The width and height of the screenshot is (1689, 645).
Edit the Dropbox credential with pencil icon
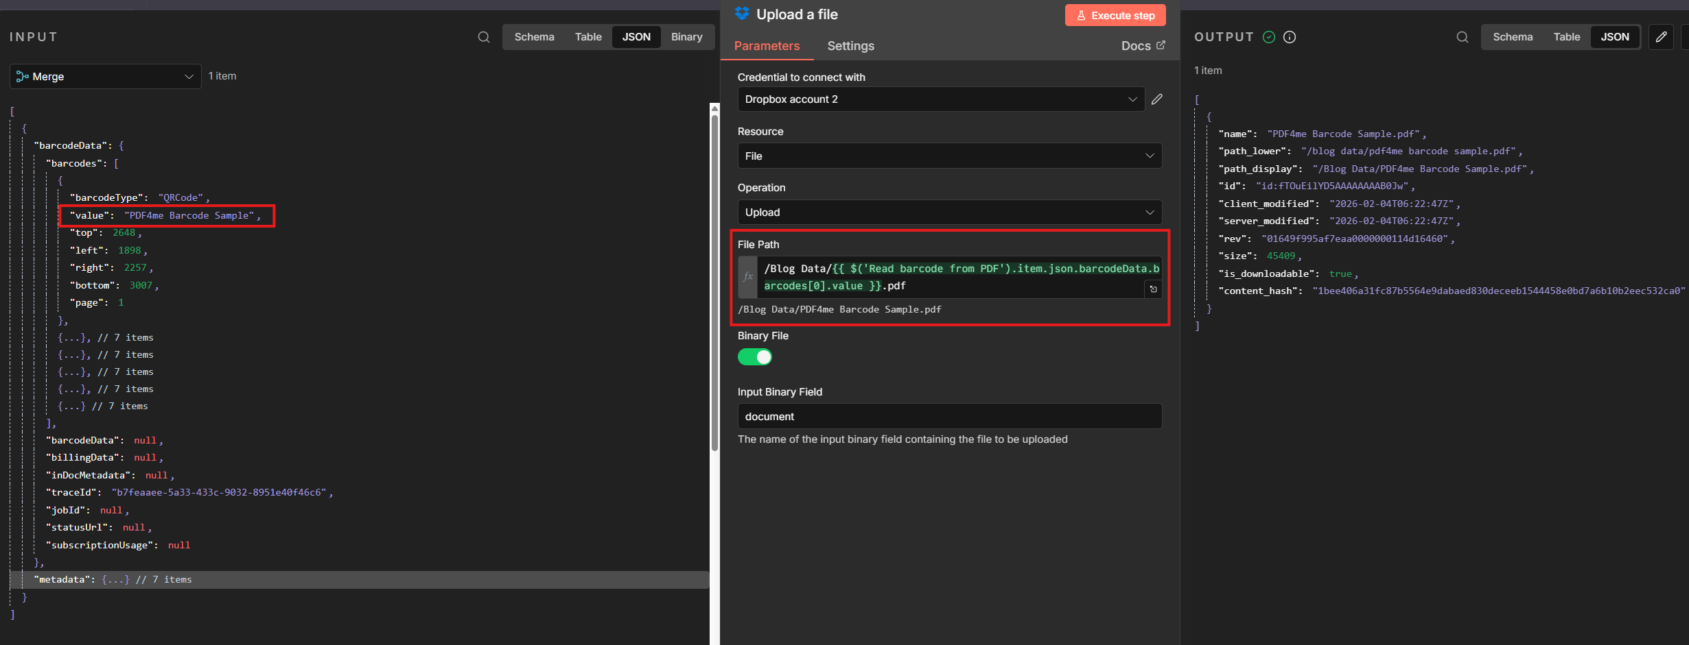tap(1157, 99)
